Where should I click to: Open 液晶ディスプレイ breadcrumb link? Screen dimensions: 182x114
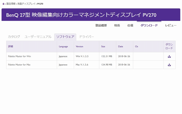tap(26, 4)
